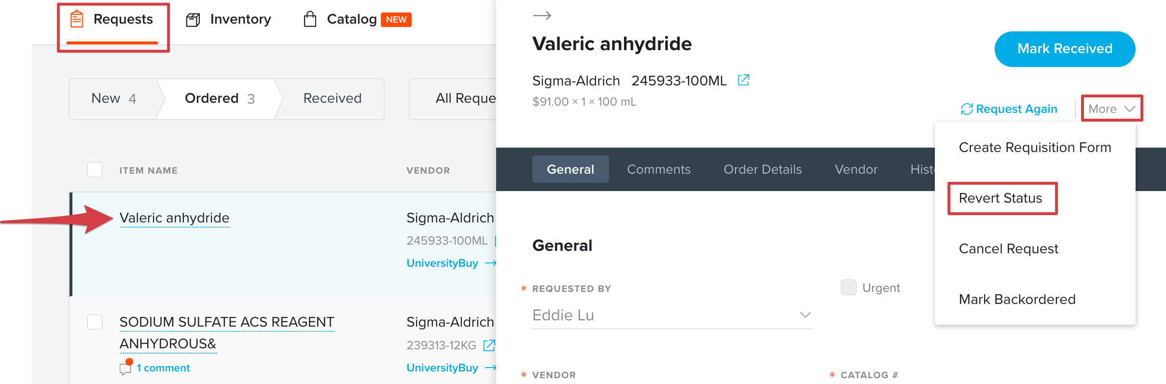Open external link beside 245933-100ML
Viewport: 1166px width, 384px height.
click(x=743, y=80)
